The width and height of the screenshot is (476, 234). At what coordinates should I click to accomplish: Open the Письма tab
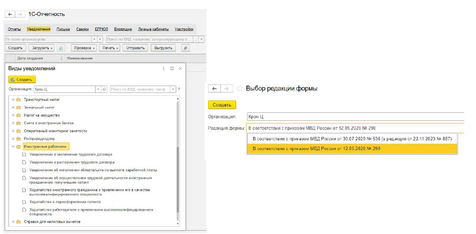pyautogui.click(x=63, y=29)
